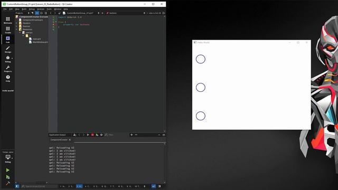338x190 pixels.
Task: Open the Debug menu
Action: tap(32, 9)
